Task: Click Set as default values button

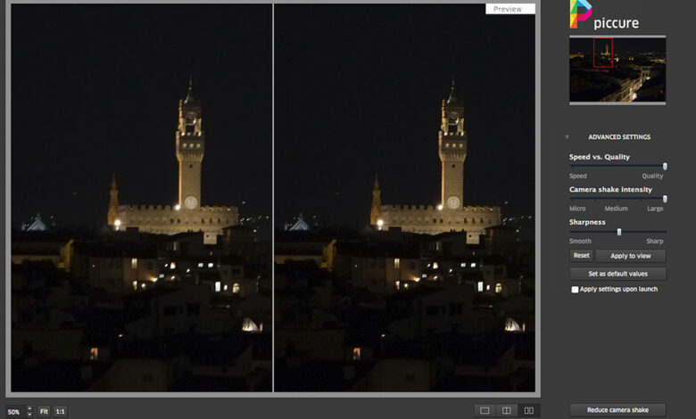Action: tap(617, 274)
